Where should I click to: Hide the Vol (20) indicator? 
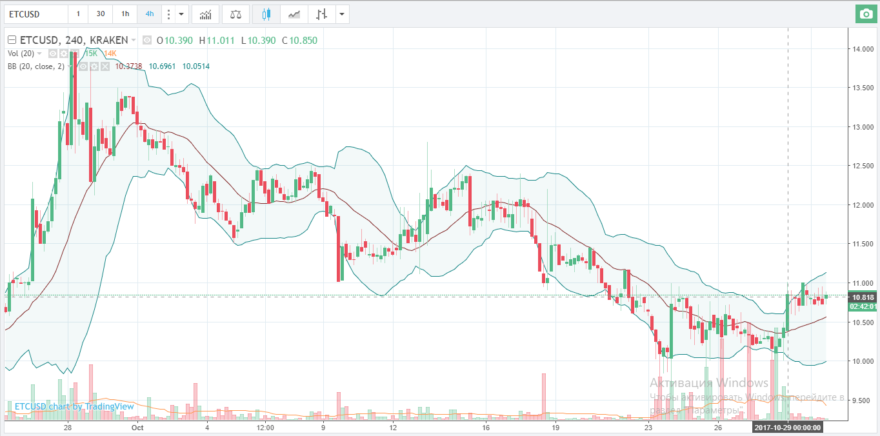pyautogui.click(x=53, y=54)
